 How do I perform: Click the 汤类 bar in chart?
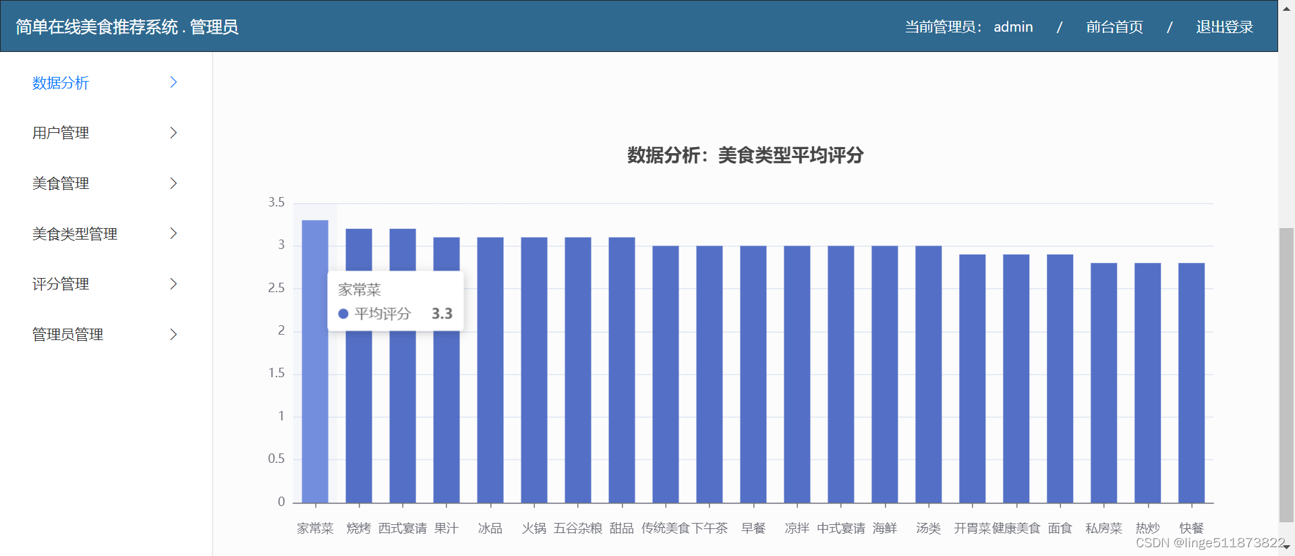tap(929, 374)
